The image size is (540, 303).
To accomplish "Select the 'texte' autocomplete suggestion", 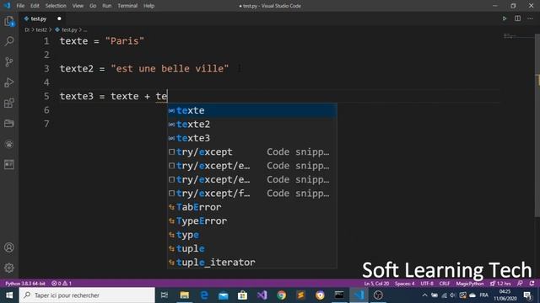I will [x=252, y=110].
